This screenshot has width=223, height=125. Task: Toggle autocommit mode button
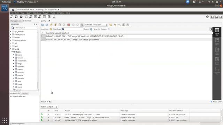click(82, 25)
